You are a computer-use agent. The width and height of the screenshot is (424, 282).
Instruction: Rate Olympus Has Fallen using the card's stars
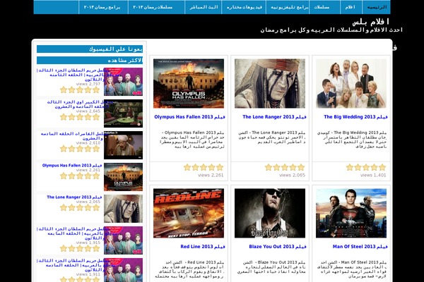pyautogui.click(x=204, y=167)
